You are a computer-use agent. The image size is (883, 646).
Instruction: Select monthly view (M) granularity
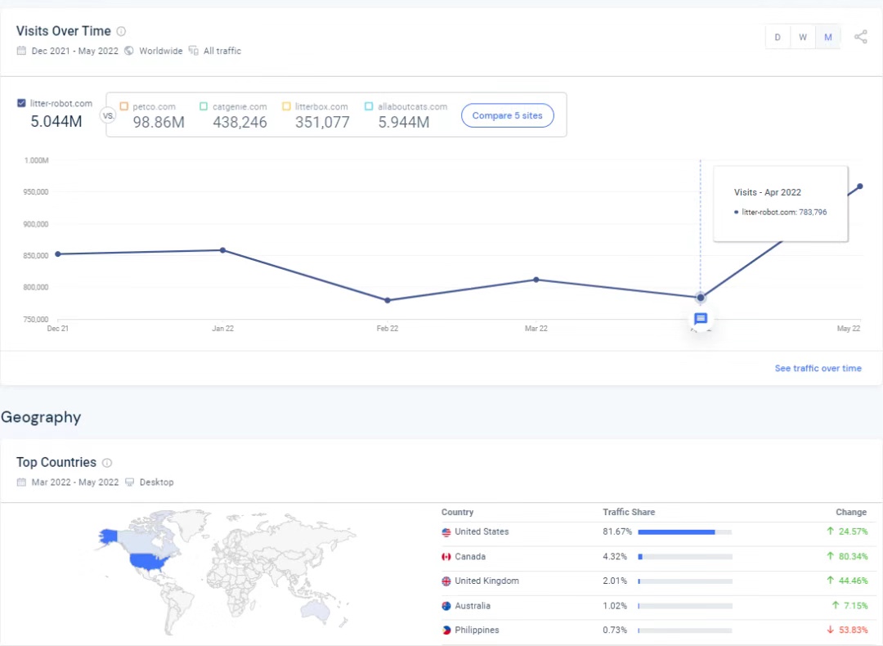[x=828, y=37]
